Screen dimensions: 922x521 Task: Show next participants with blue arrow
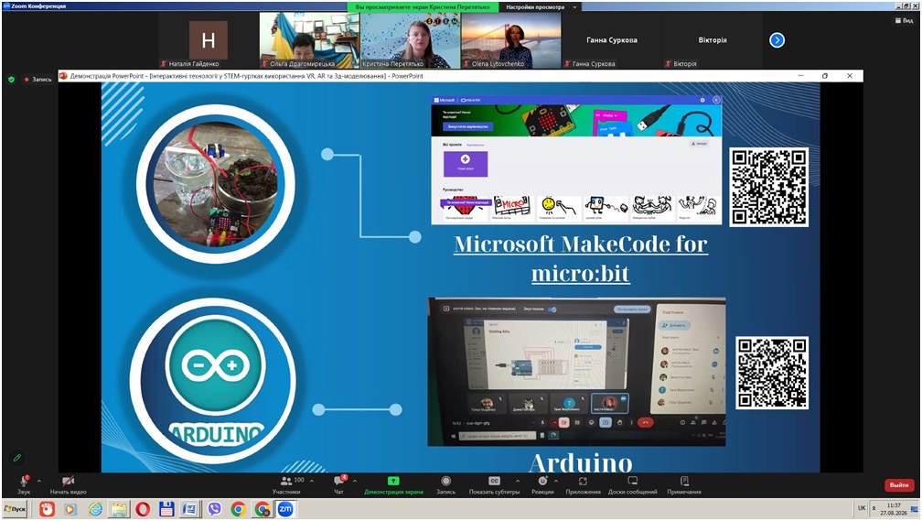(777, 40)
